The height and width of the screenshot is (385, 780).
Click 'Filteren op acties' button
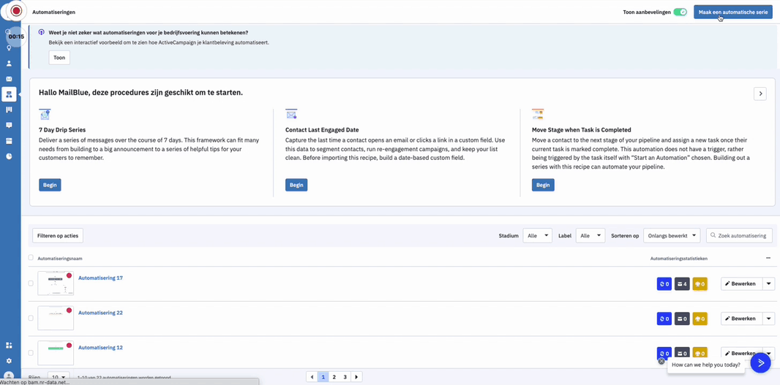click(x=58, y=236)
